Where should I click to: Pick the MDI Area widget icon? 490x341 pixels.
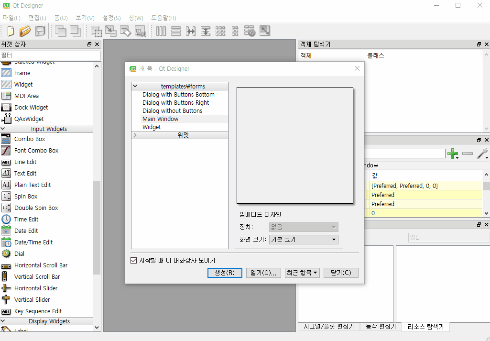[6, 96]
